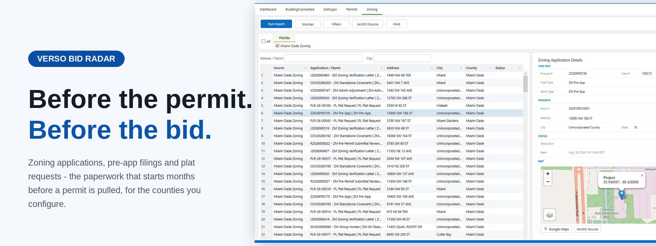Click the process number Z2026P00158 in details
The width and height of the screenshot is (656, 246).
[x=578, y=73]
